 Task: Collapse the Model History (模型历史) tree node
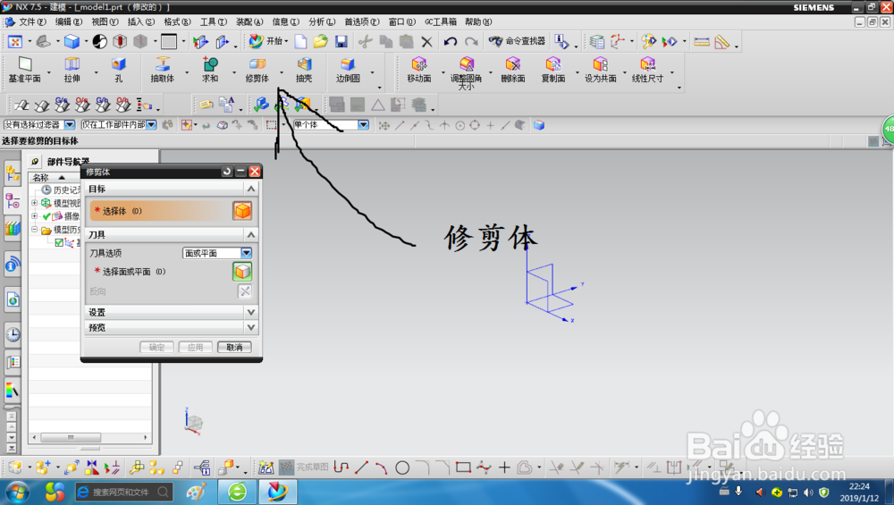pos(34,230)
